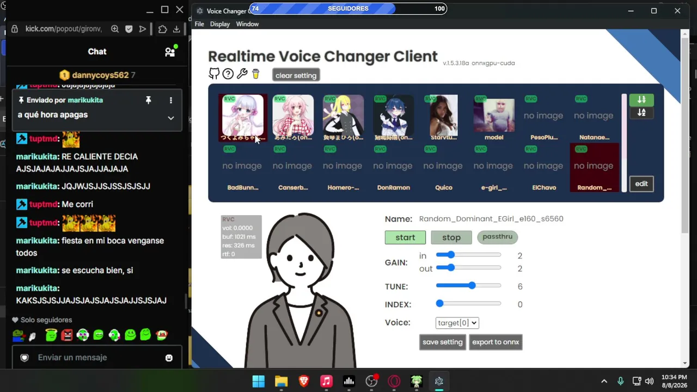Open the Kick chat users list icon

170,52
